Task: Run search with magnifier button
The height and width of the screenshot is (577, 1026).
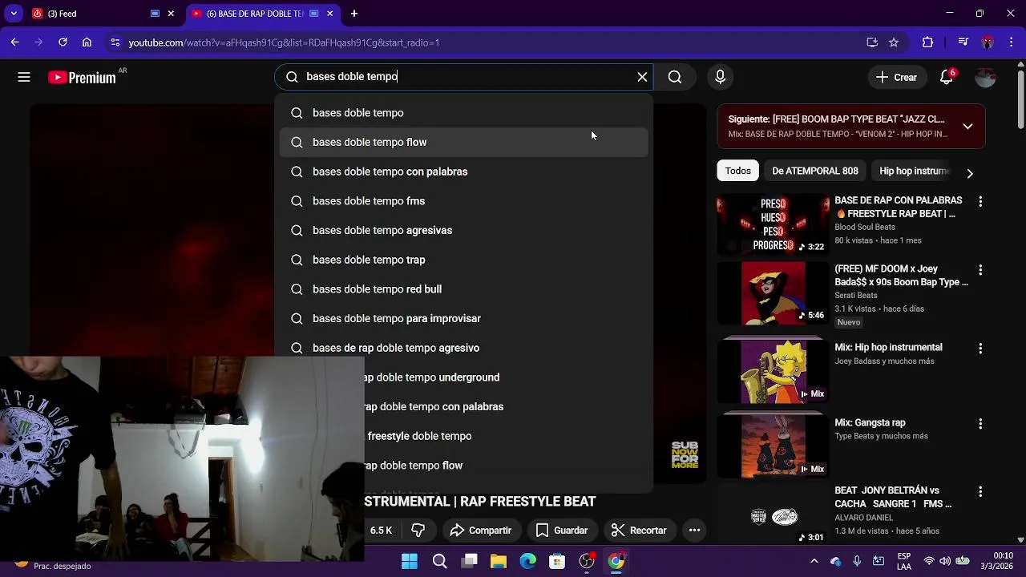Action: pyautogui.click(x=675, y=77)
